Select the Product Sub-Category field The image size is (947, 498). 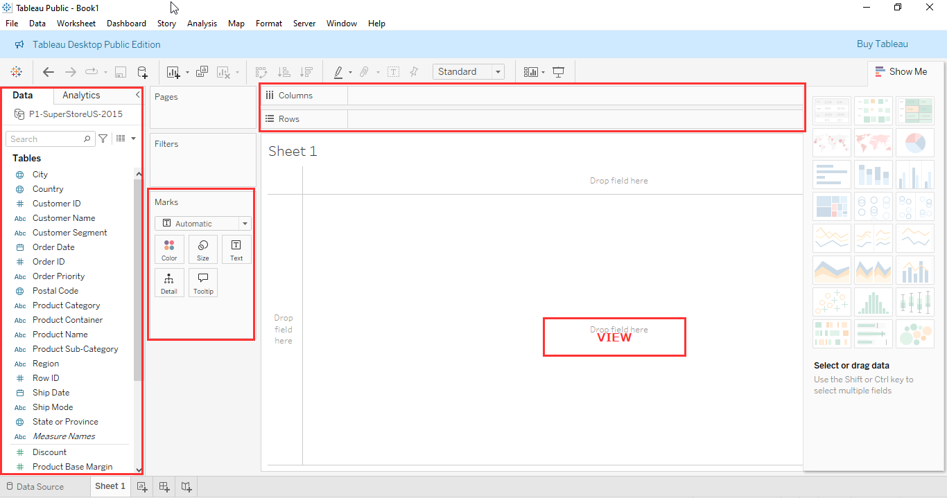tap(75, 348)
